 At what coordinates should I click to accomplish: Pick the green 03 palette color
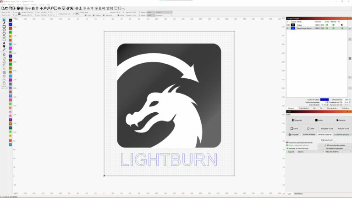(x=11, y=32)
